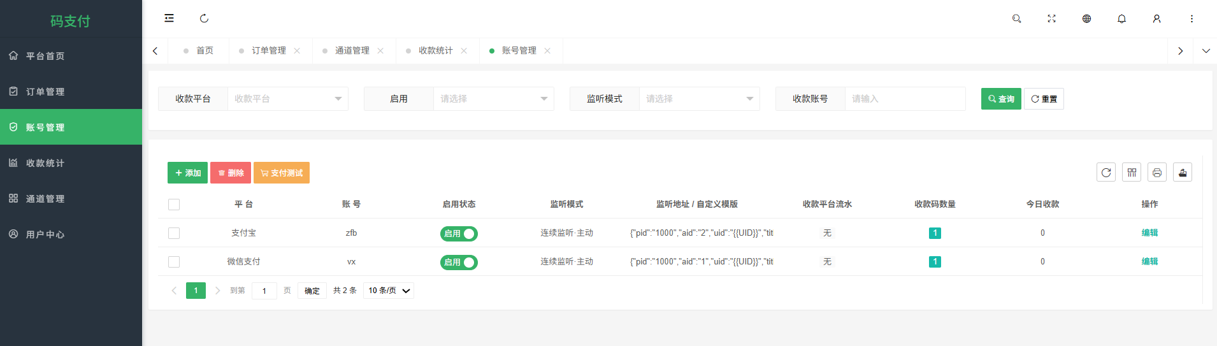Open 通道管理 in the sidebar
The image size is (1217, 346).
point(71,198)
